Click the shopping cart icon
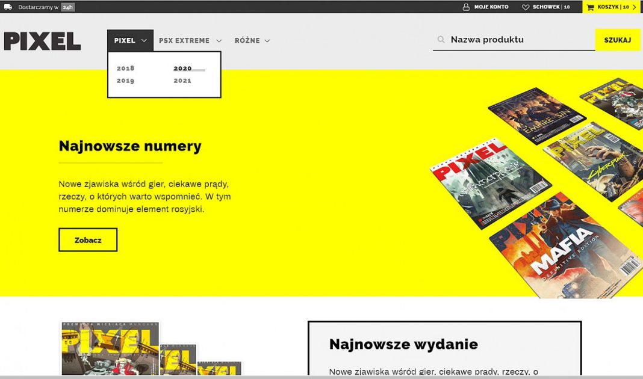Viewport: 643px width, 379px height. point(591,7)
